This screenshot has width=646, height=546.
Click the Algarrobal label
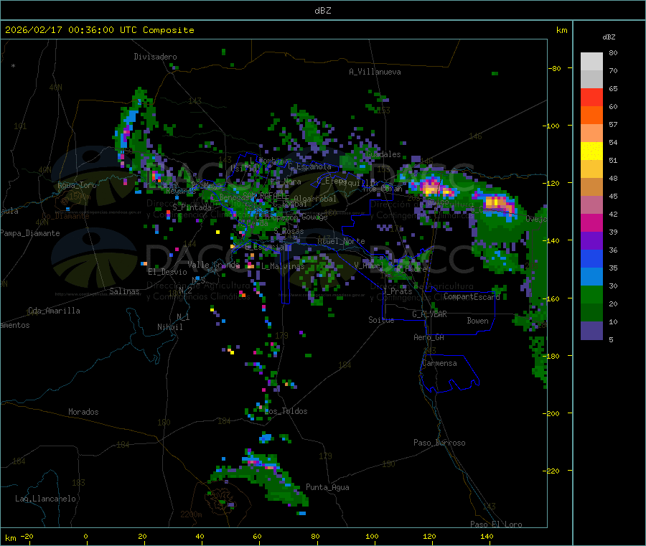315,199
